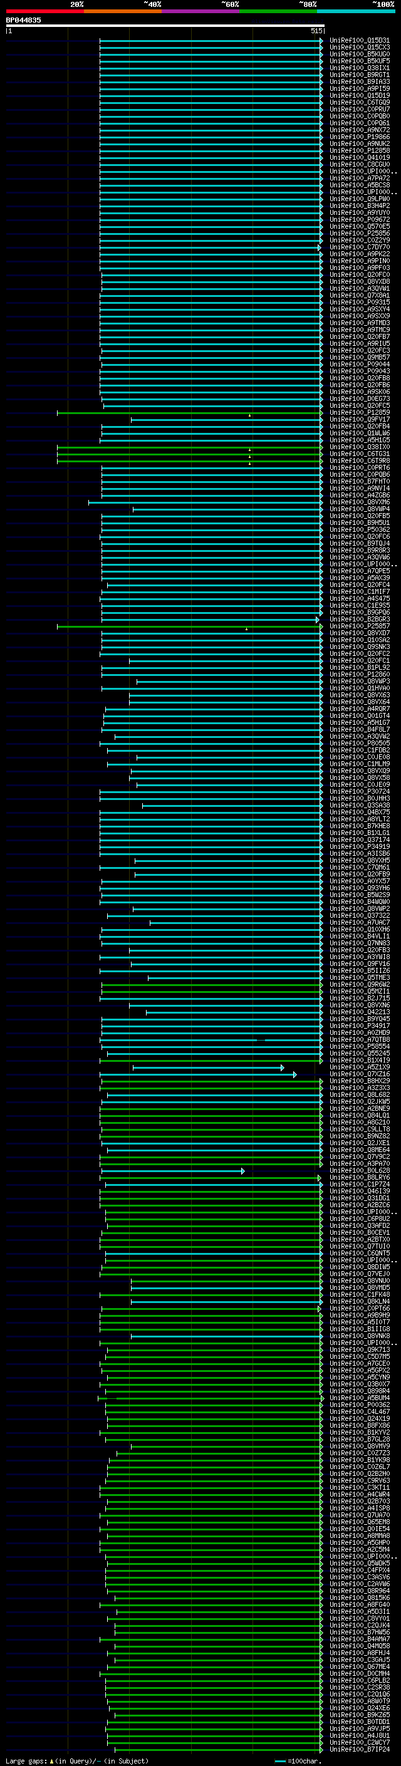Select the UniRef100_C1FK48 label
401x1766 pixels.
pyautogui.click(x=360, y=1294)
